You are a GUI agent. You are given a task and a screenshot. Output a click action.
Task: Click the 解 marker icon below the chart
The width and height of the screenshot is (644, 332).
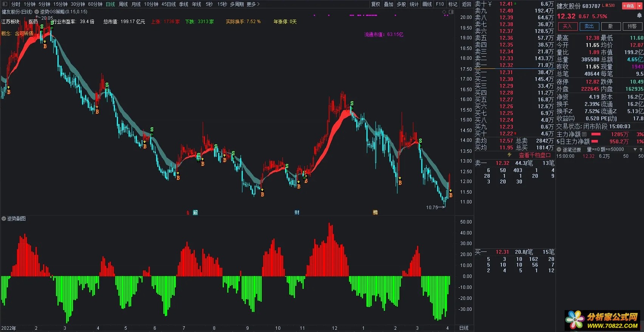click(195, 213)
